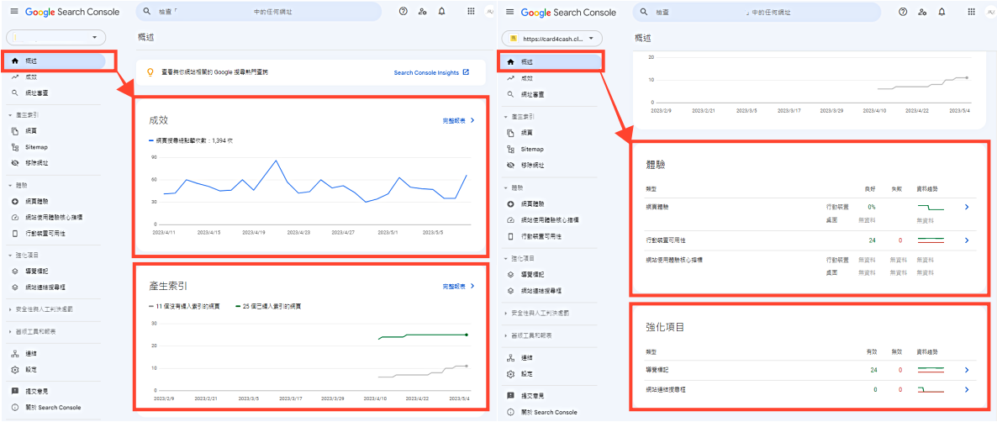
Task: Open help icon in left screenshot header
Action: [x=404, y=12]
